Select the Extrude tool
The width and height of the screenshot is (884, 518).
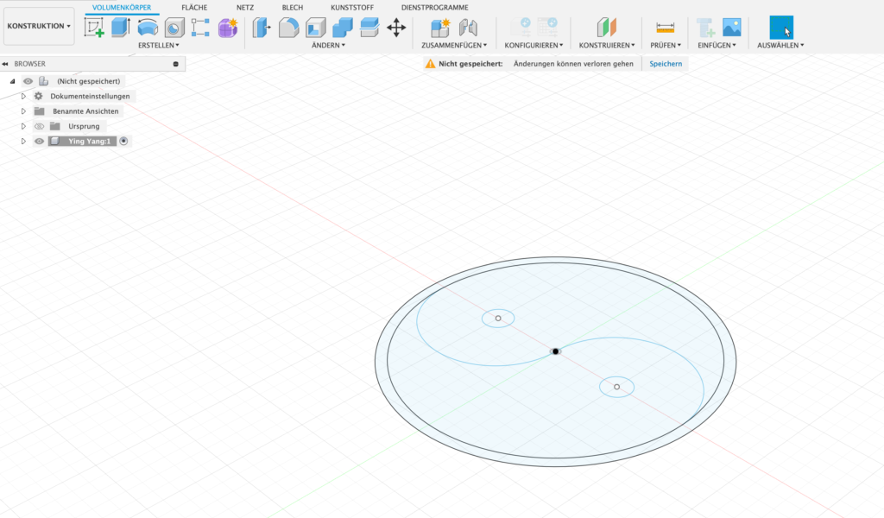tap(121, 28)
